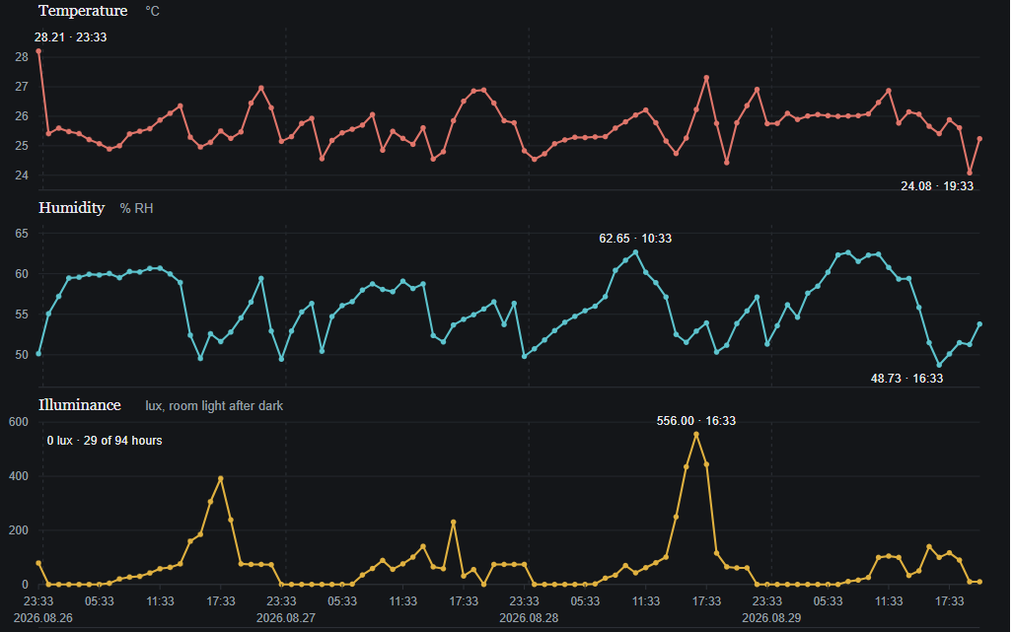Screen dimensions: 1013x632
Task: Click the date label 2026.08.28
Action: coord(529,618)
